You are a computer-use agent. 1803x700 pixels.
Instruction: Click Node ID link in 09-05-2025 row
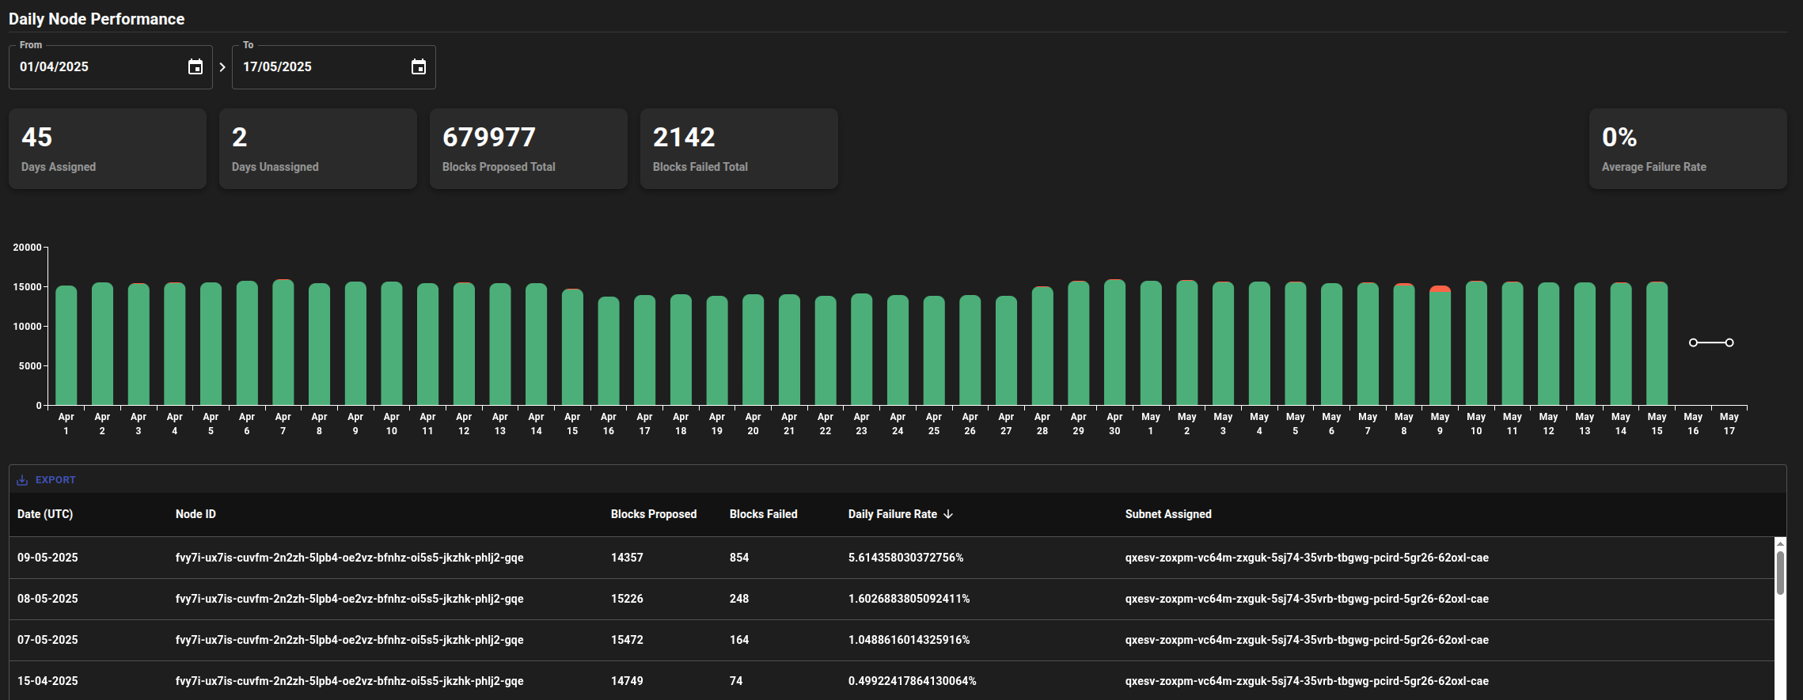click(349, 558)
